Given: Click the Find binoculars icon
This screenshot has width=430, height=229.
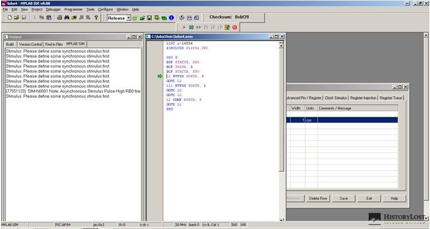Looking at the screenshot, I should (67, 18).
